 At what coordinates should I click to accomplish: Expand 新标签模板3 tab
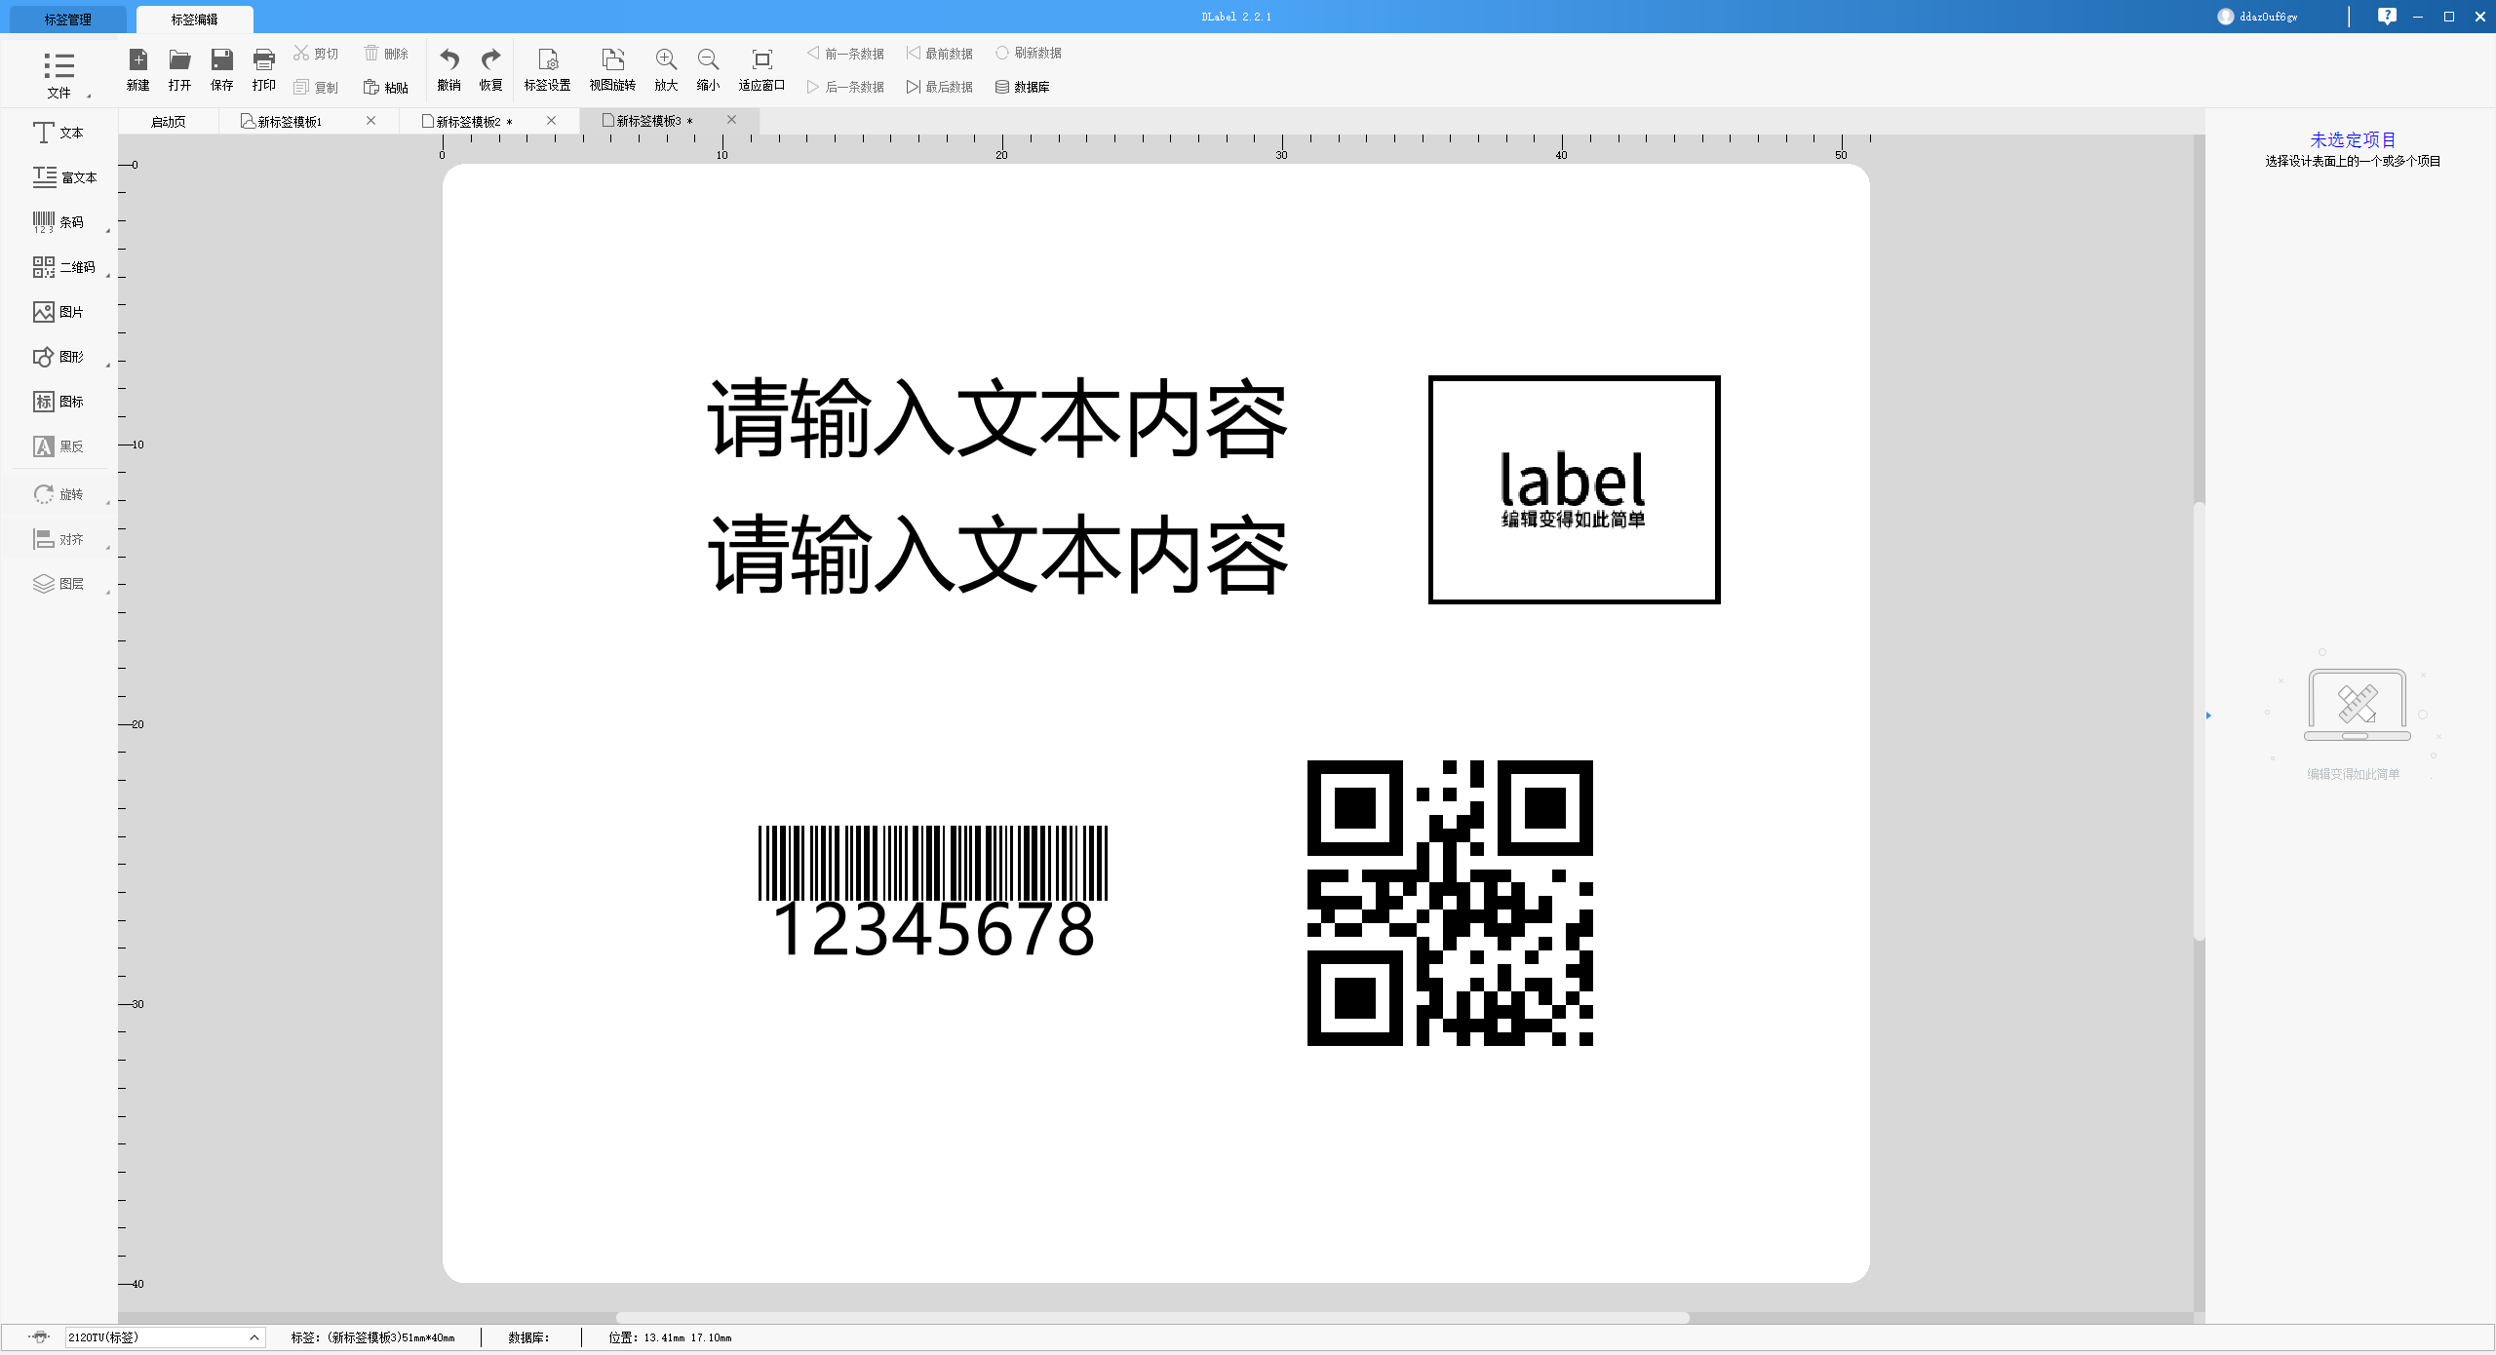pyautogui.click(x=652, y=119)
